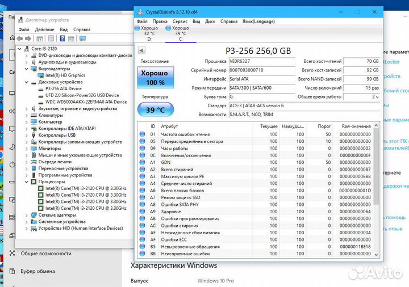Open Общие возможности in Settings
Image resolution: width=409 pixels, height=287 pixels.
point(46,253)
